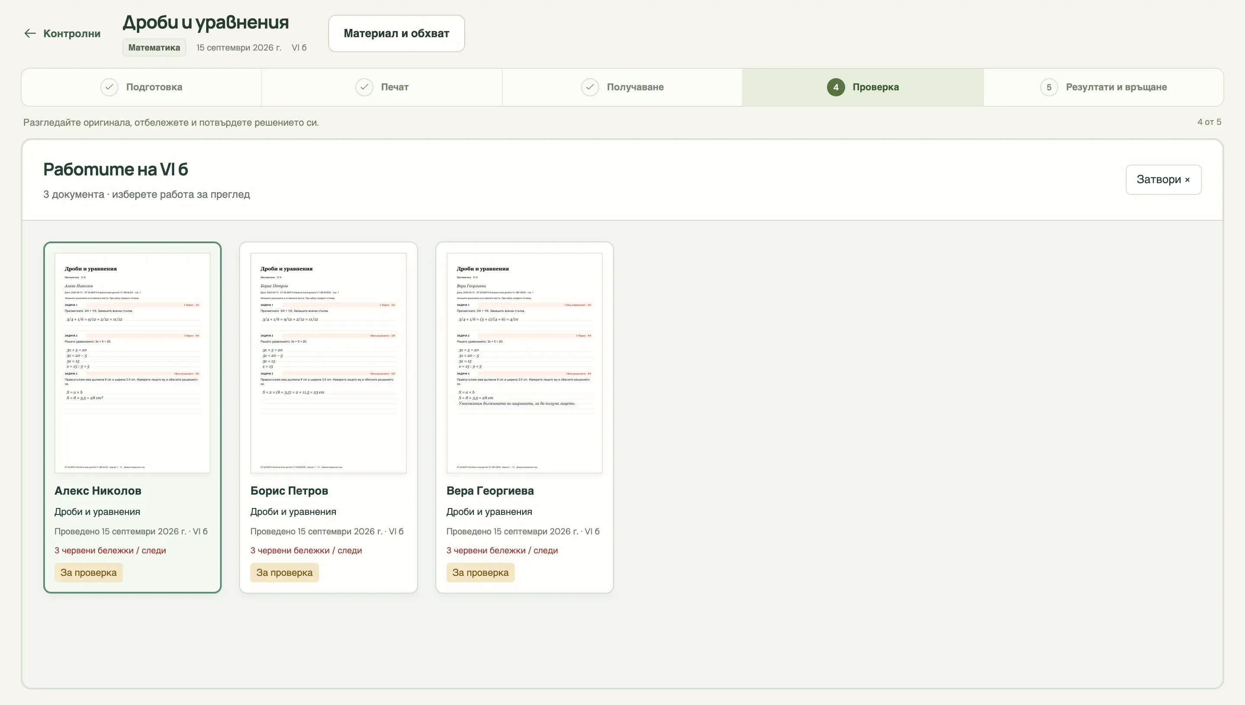Click red notes text on Вера Георгиева's card

(x=502, y=550)
